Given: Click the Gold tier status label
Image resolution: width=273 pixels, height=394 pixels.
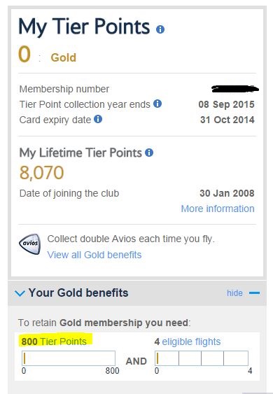Looking at the screenshot, I should pos(63,57).
